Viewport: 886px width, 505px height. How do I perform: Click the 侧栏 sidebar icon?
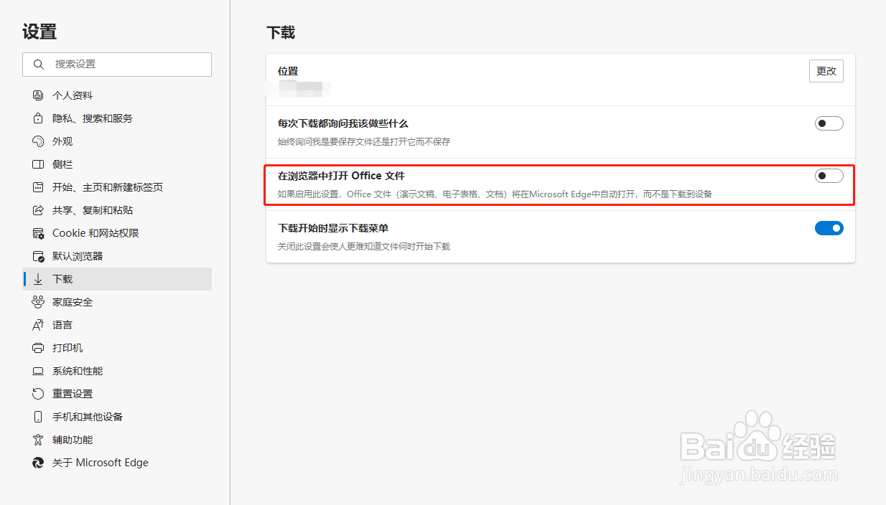(38, 164)
